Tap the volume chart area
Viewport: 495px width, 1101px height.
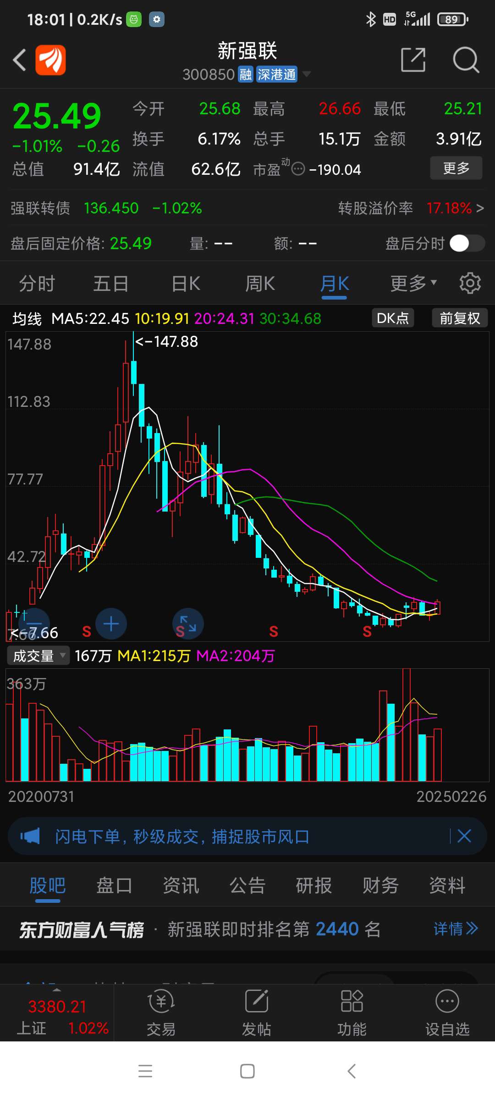click(247, 725)
